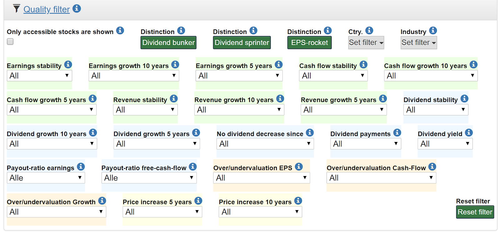500x232 pixels.
Task: Open the Earnings growth 10 years dropdown
Action: coord(134,76)
